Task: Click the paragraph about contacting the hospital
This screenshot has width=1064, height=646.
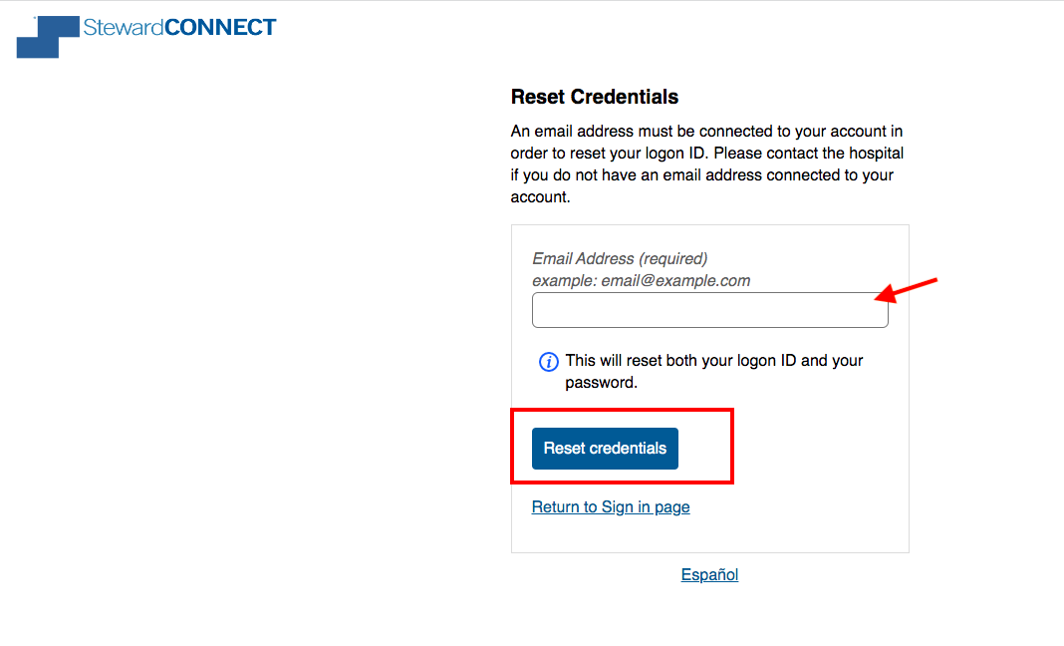Action: pos(707,163)
